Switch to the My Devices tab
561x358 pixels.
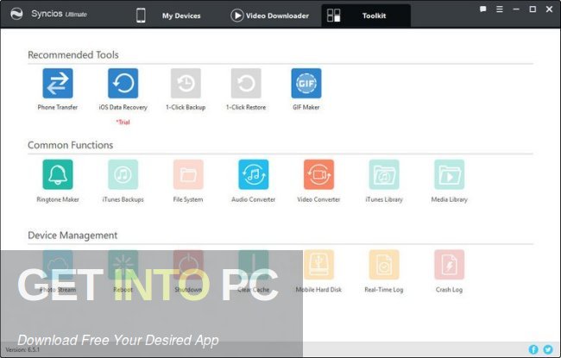(x=168, y=16)
